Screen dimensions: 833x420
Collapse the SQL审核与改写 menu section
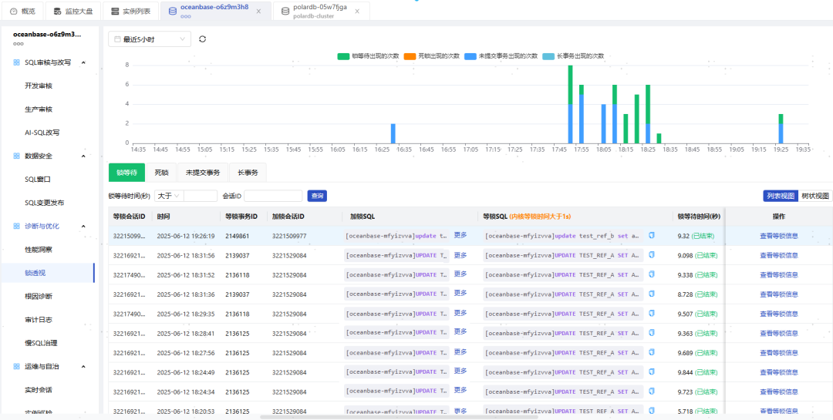click(83, 62)
